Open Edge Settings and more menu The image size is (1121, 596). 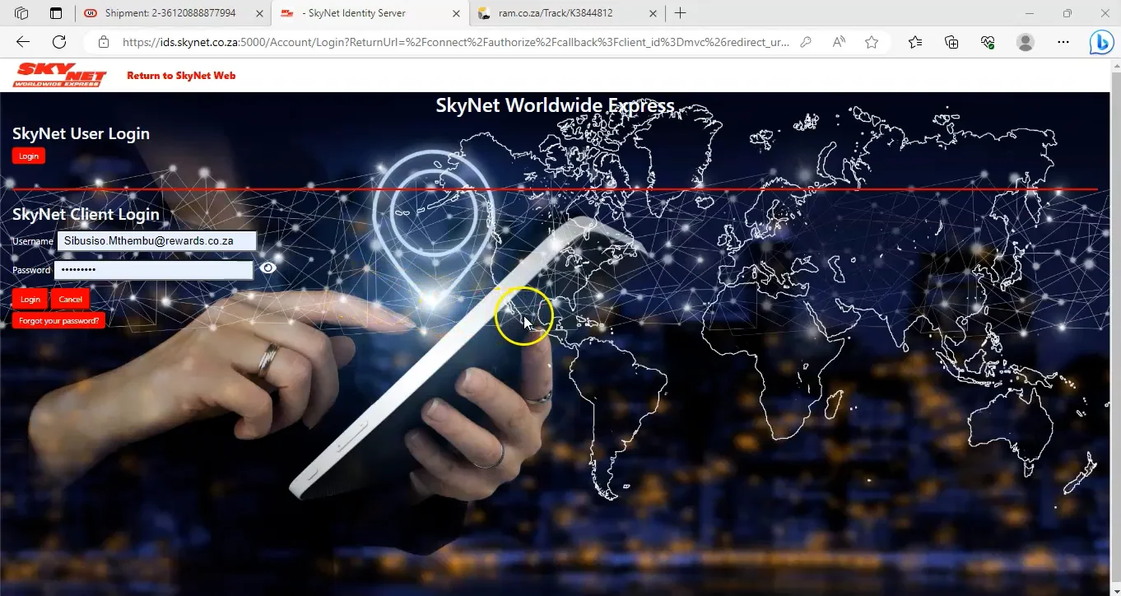coord(1063,42)
